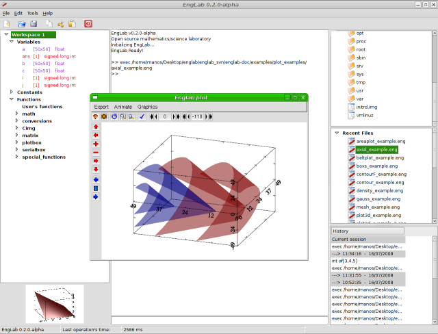438x334 pixels.
Task: Click the red minus zoom-out icon
Action: click(x=96, y=152)
